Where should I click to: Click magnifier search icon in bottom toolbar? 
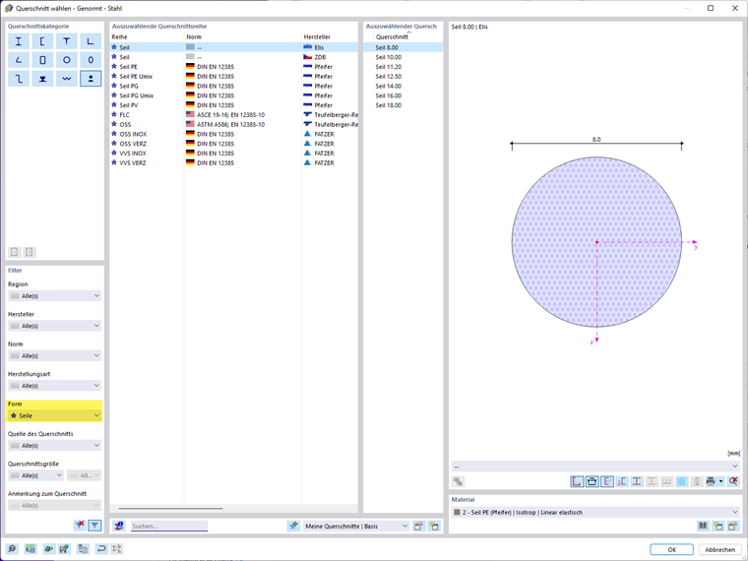(x=12, y=548)
